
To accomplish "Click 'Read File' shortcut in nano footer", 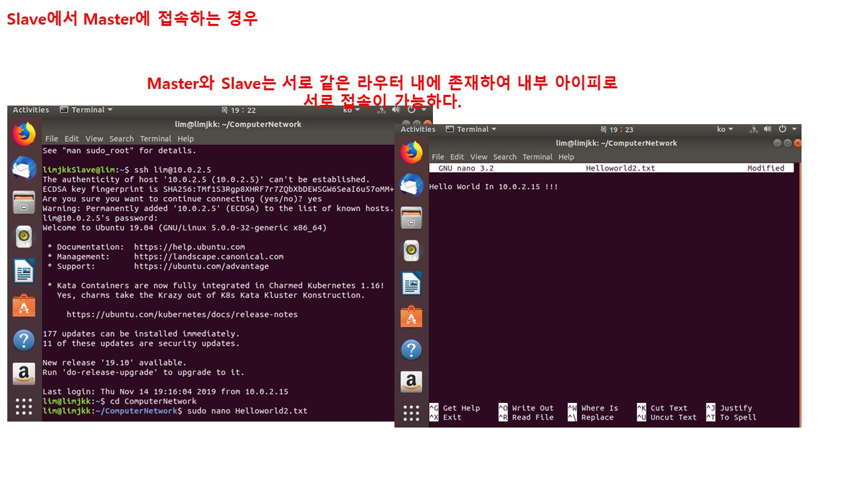I will click(x=533, y=418).
